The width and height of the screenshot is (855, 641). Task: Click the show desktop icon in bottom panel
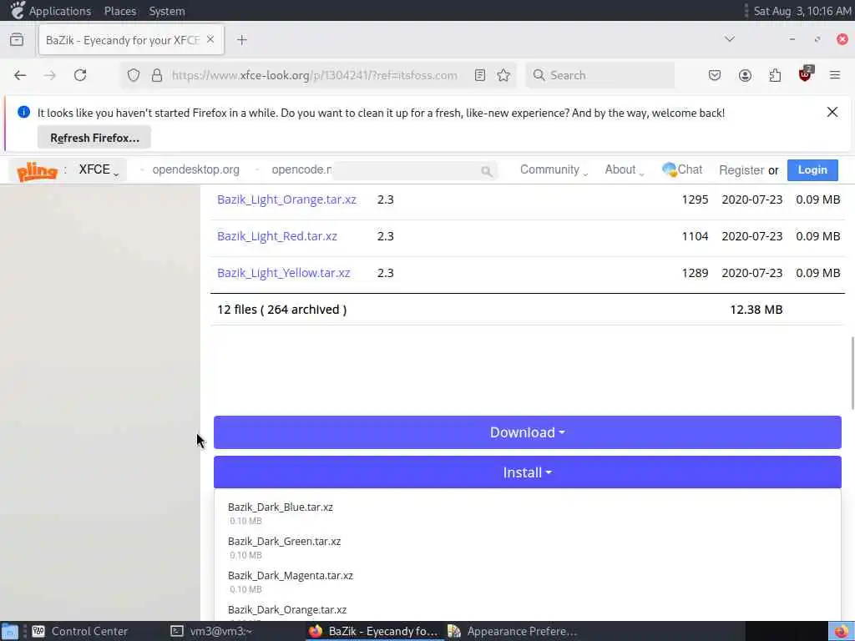point(9,631)
